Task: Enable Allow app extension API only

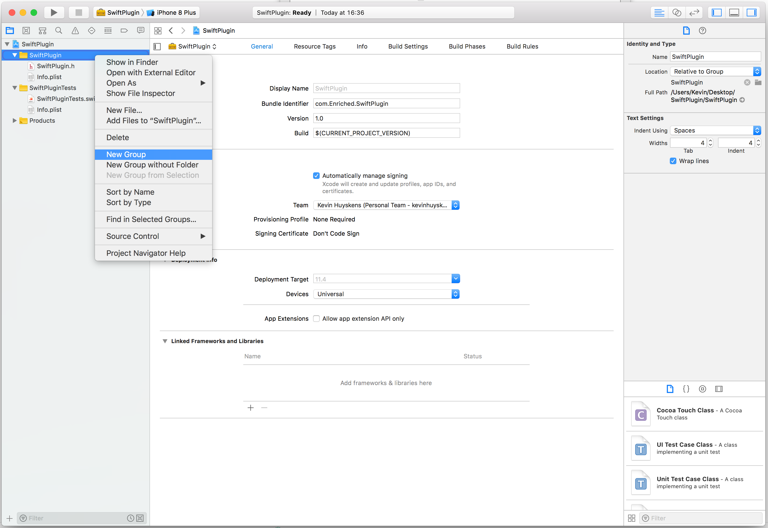Action: pyautogui.click(x=316, y=319)
